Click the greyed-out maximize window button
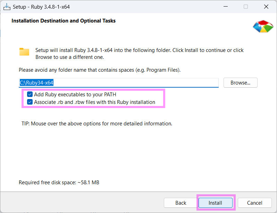 [246, 7]
